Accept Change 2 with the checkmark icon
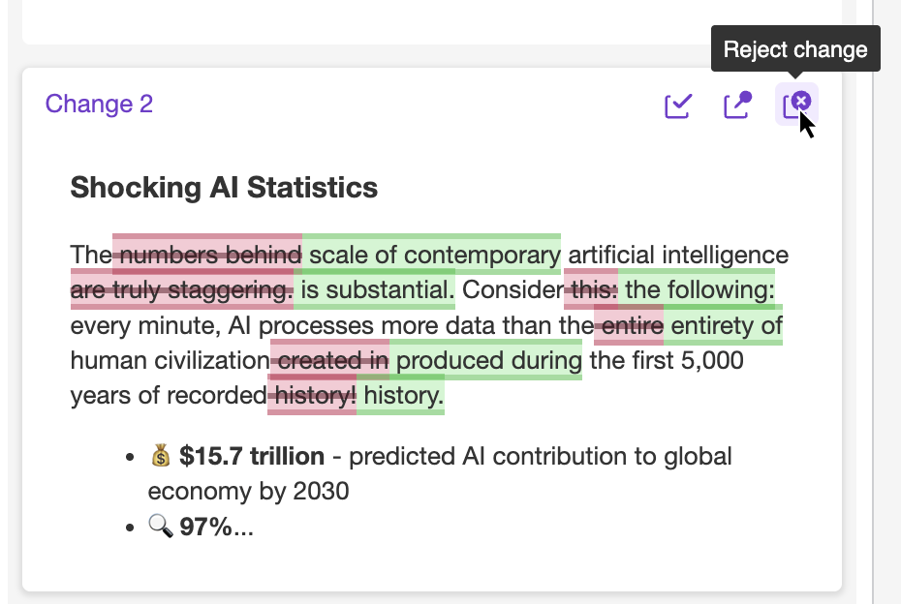 [x=678, y=105]
